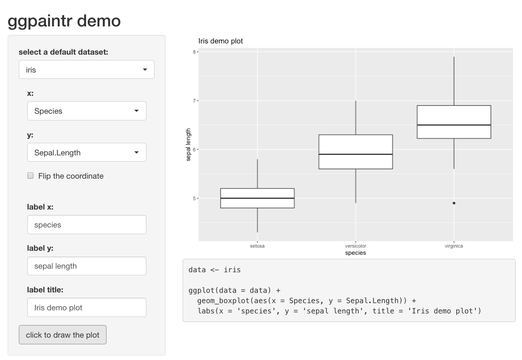Click the virginica x-axis tick label

[454, 246]
